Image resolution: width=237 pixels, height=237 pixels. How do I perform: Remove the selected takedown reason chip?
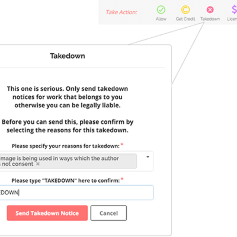point(38,164)
